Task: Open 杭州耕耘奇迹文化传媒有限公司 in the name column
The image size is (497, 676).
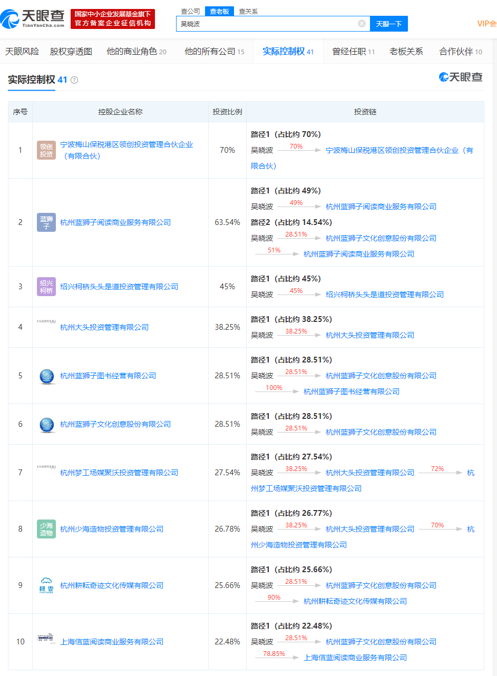Action: [x=112, y=585]
